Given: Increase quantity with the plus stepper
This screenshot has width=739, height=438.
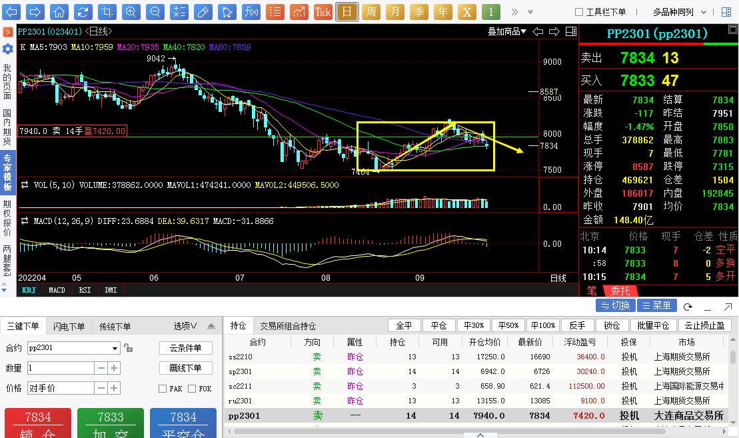Looking at the screenshot, I should pyautogui.click(x=114, y=368).
